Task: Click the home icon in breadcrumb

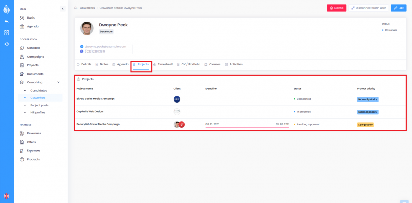Action: click(76, 8)
